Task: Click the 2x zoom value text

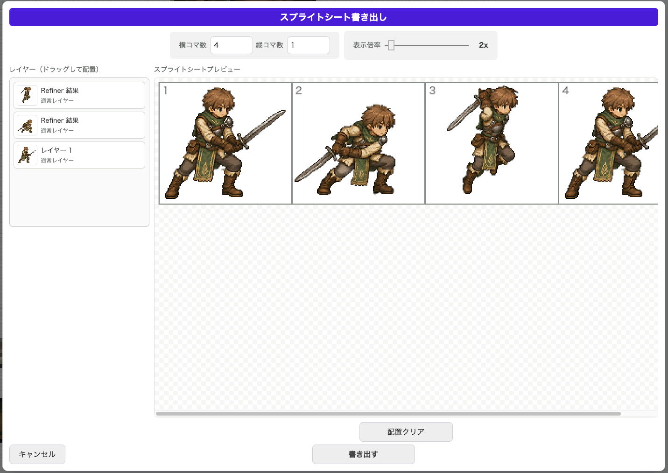Action: [484, 45]
